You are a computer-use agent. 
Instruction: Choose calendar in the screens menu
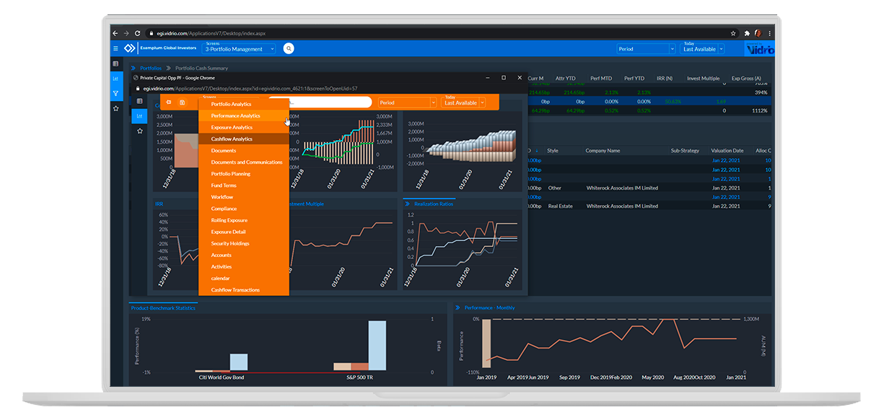coord(244,278)
